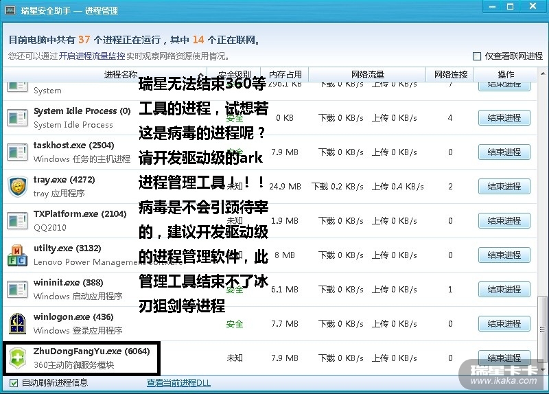This screenshot has height=394, width=549.
Task: Click 未知 level of ZhuDongFangYu.exe
Action: coord(235,358)
